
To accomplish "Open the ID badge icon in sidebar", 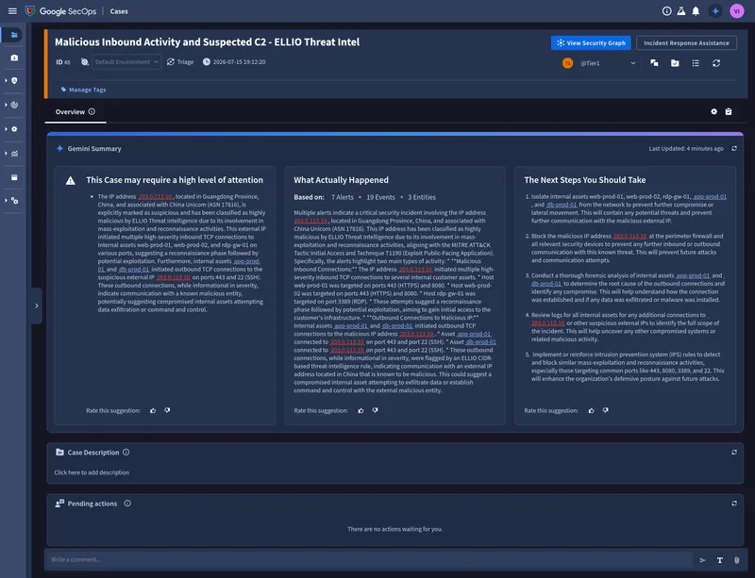I will coord(14,58).
